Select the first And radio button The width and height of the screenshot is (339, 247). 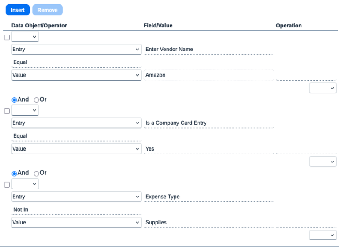click(14, 100)
